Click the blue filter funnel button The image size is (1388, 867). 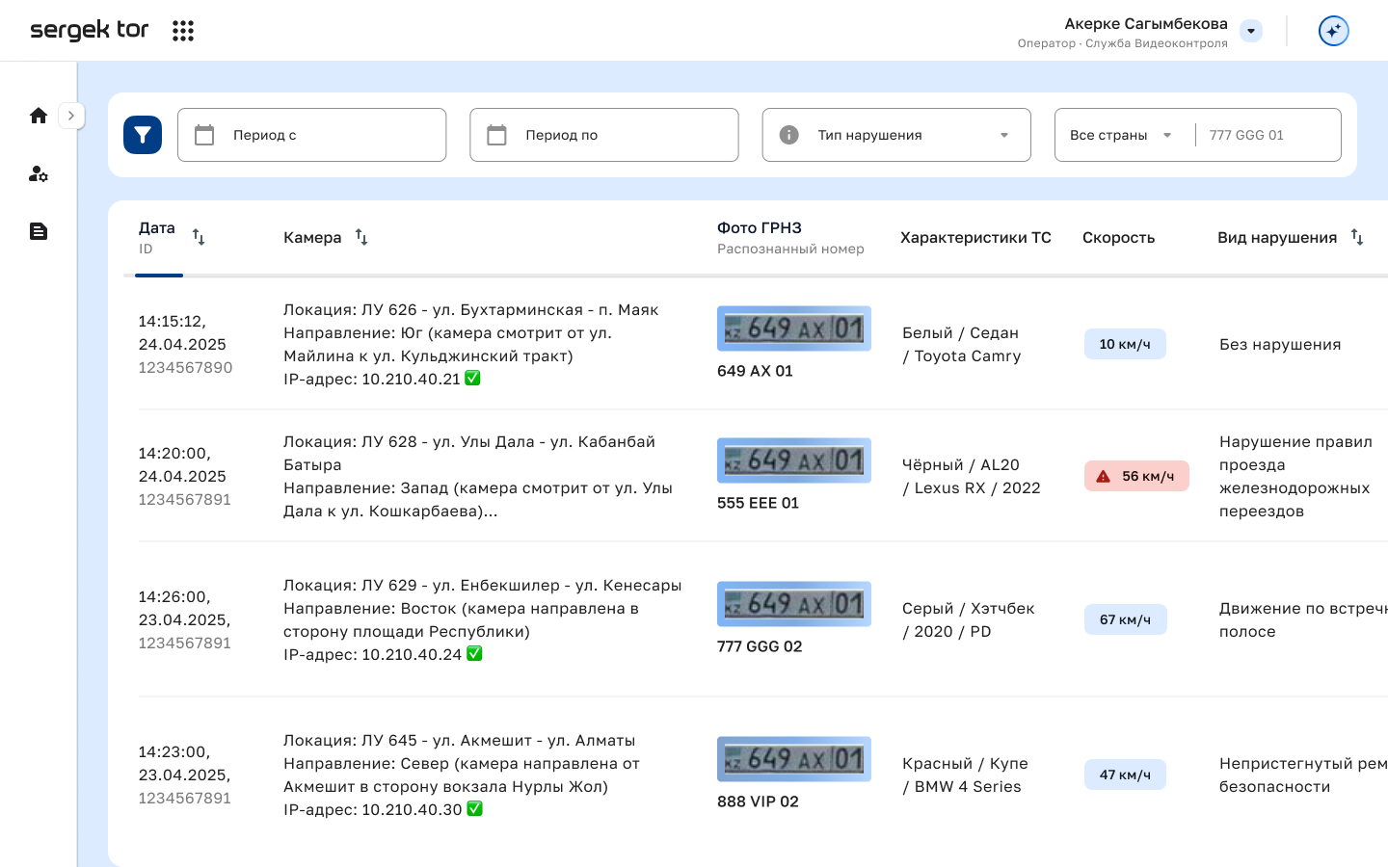pyautogui.click(x=143, y=135)
